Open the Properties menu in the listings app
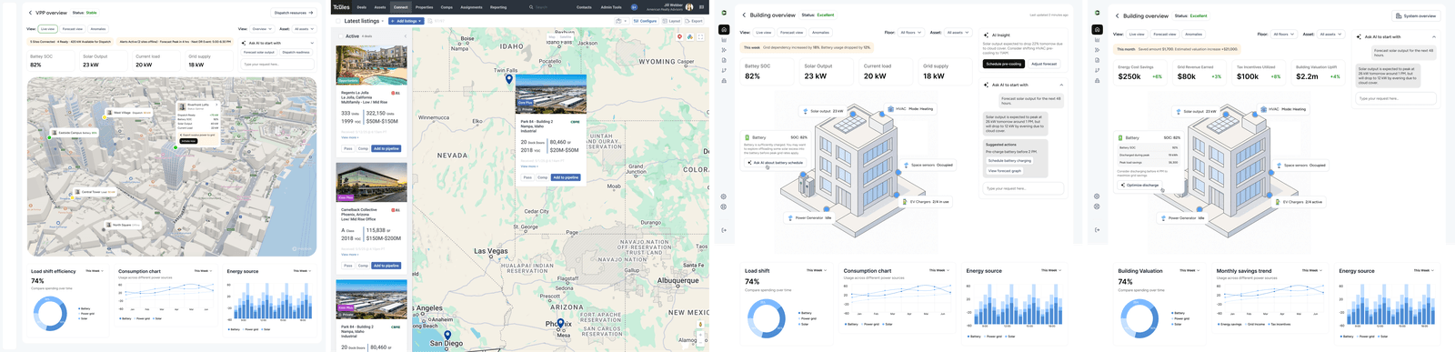 click(424, 7)
